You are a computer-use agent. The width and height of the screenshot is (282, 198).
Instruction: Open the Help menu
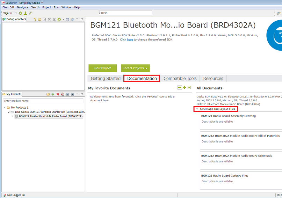(x=77, y=7)
